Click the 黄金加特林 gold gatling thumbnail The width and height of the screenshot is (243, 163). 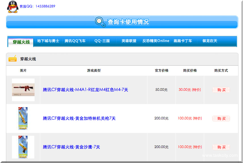(23, 118)
